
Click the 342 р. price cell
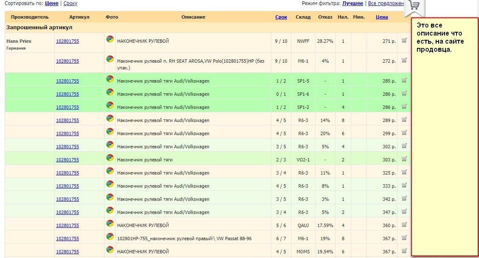(389, 199)
